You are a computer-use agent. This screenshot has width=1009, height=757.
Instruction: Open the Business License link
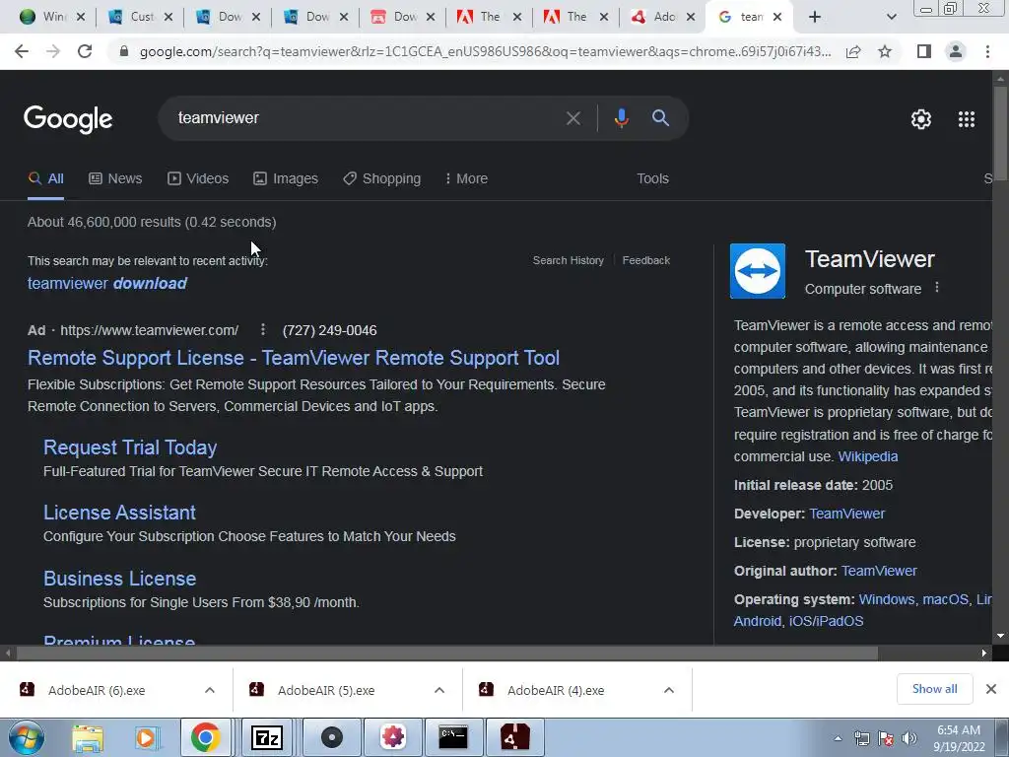click(119, 578)
